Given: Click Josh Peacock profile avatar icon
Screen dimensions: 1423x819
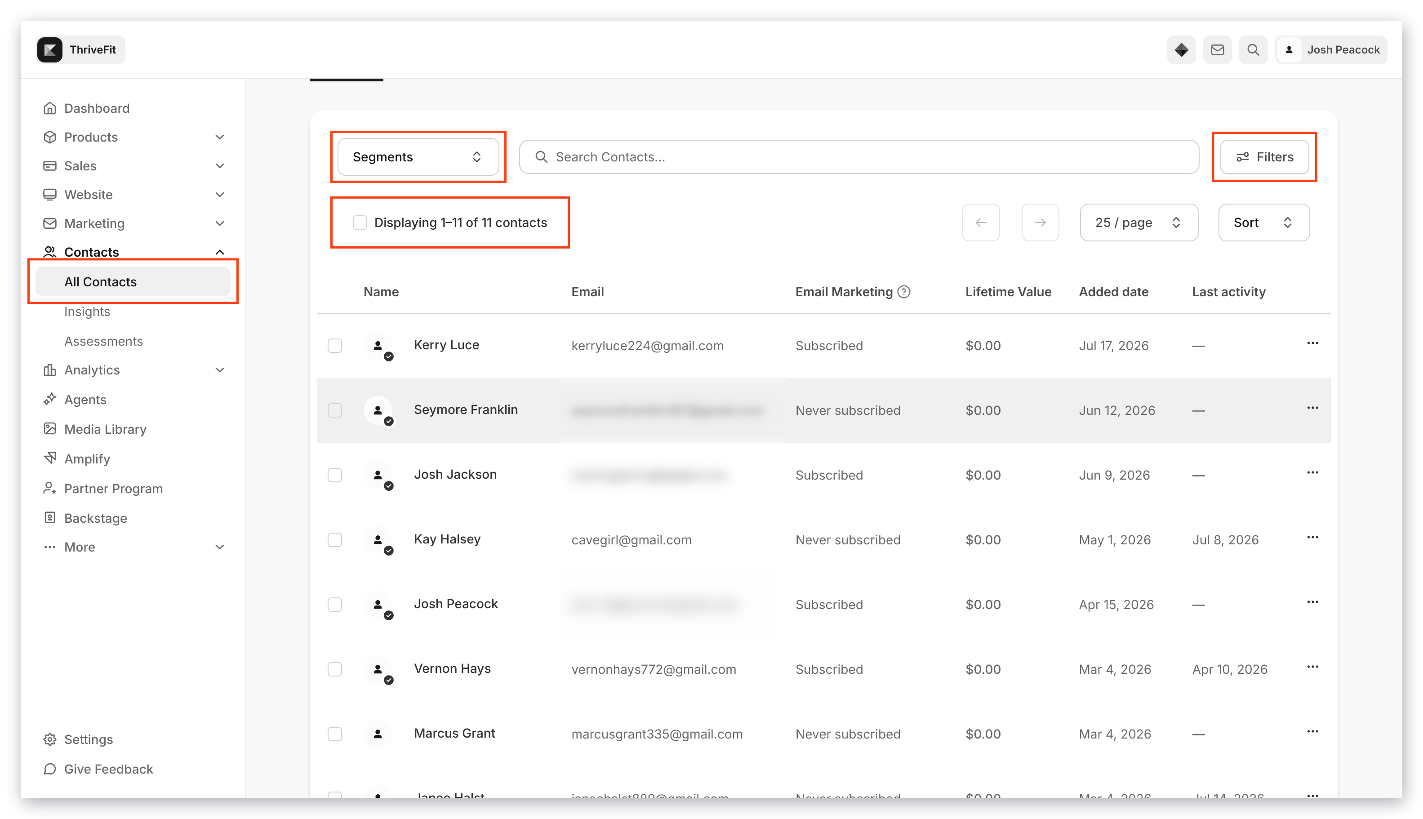Looking at the screenshot, I should (x=1289, y=49).
